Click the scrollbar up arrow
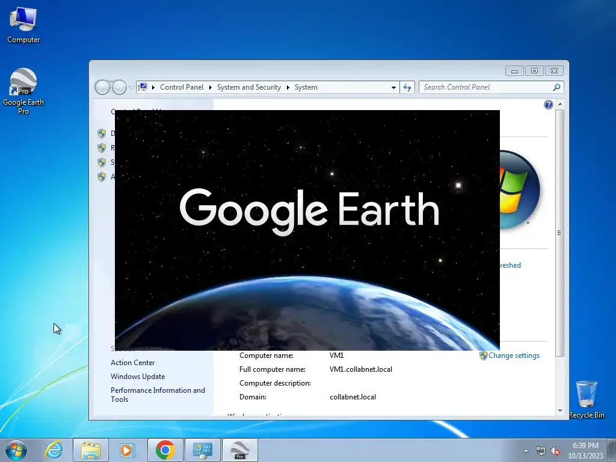This screenshot has height=462, width=616. coord(560,104)
